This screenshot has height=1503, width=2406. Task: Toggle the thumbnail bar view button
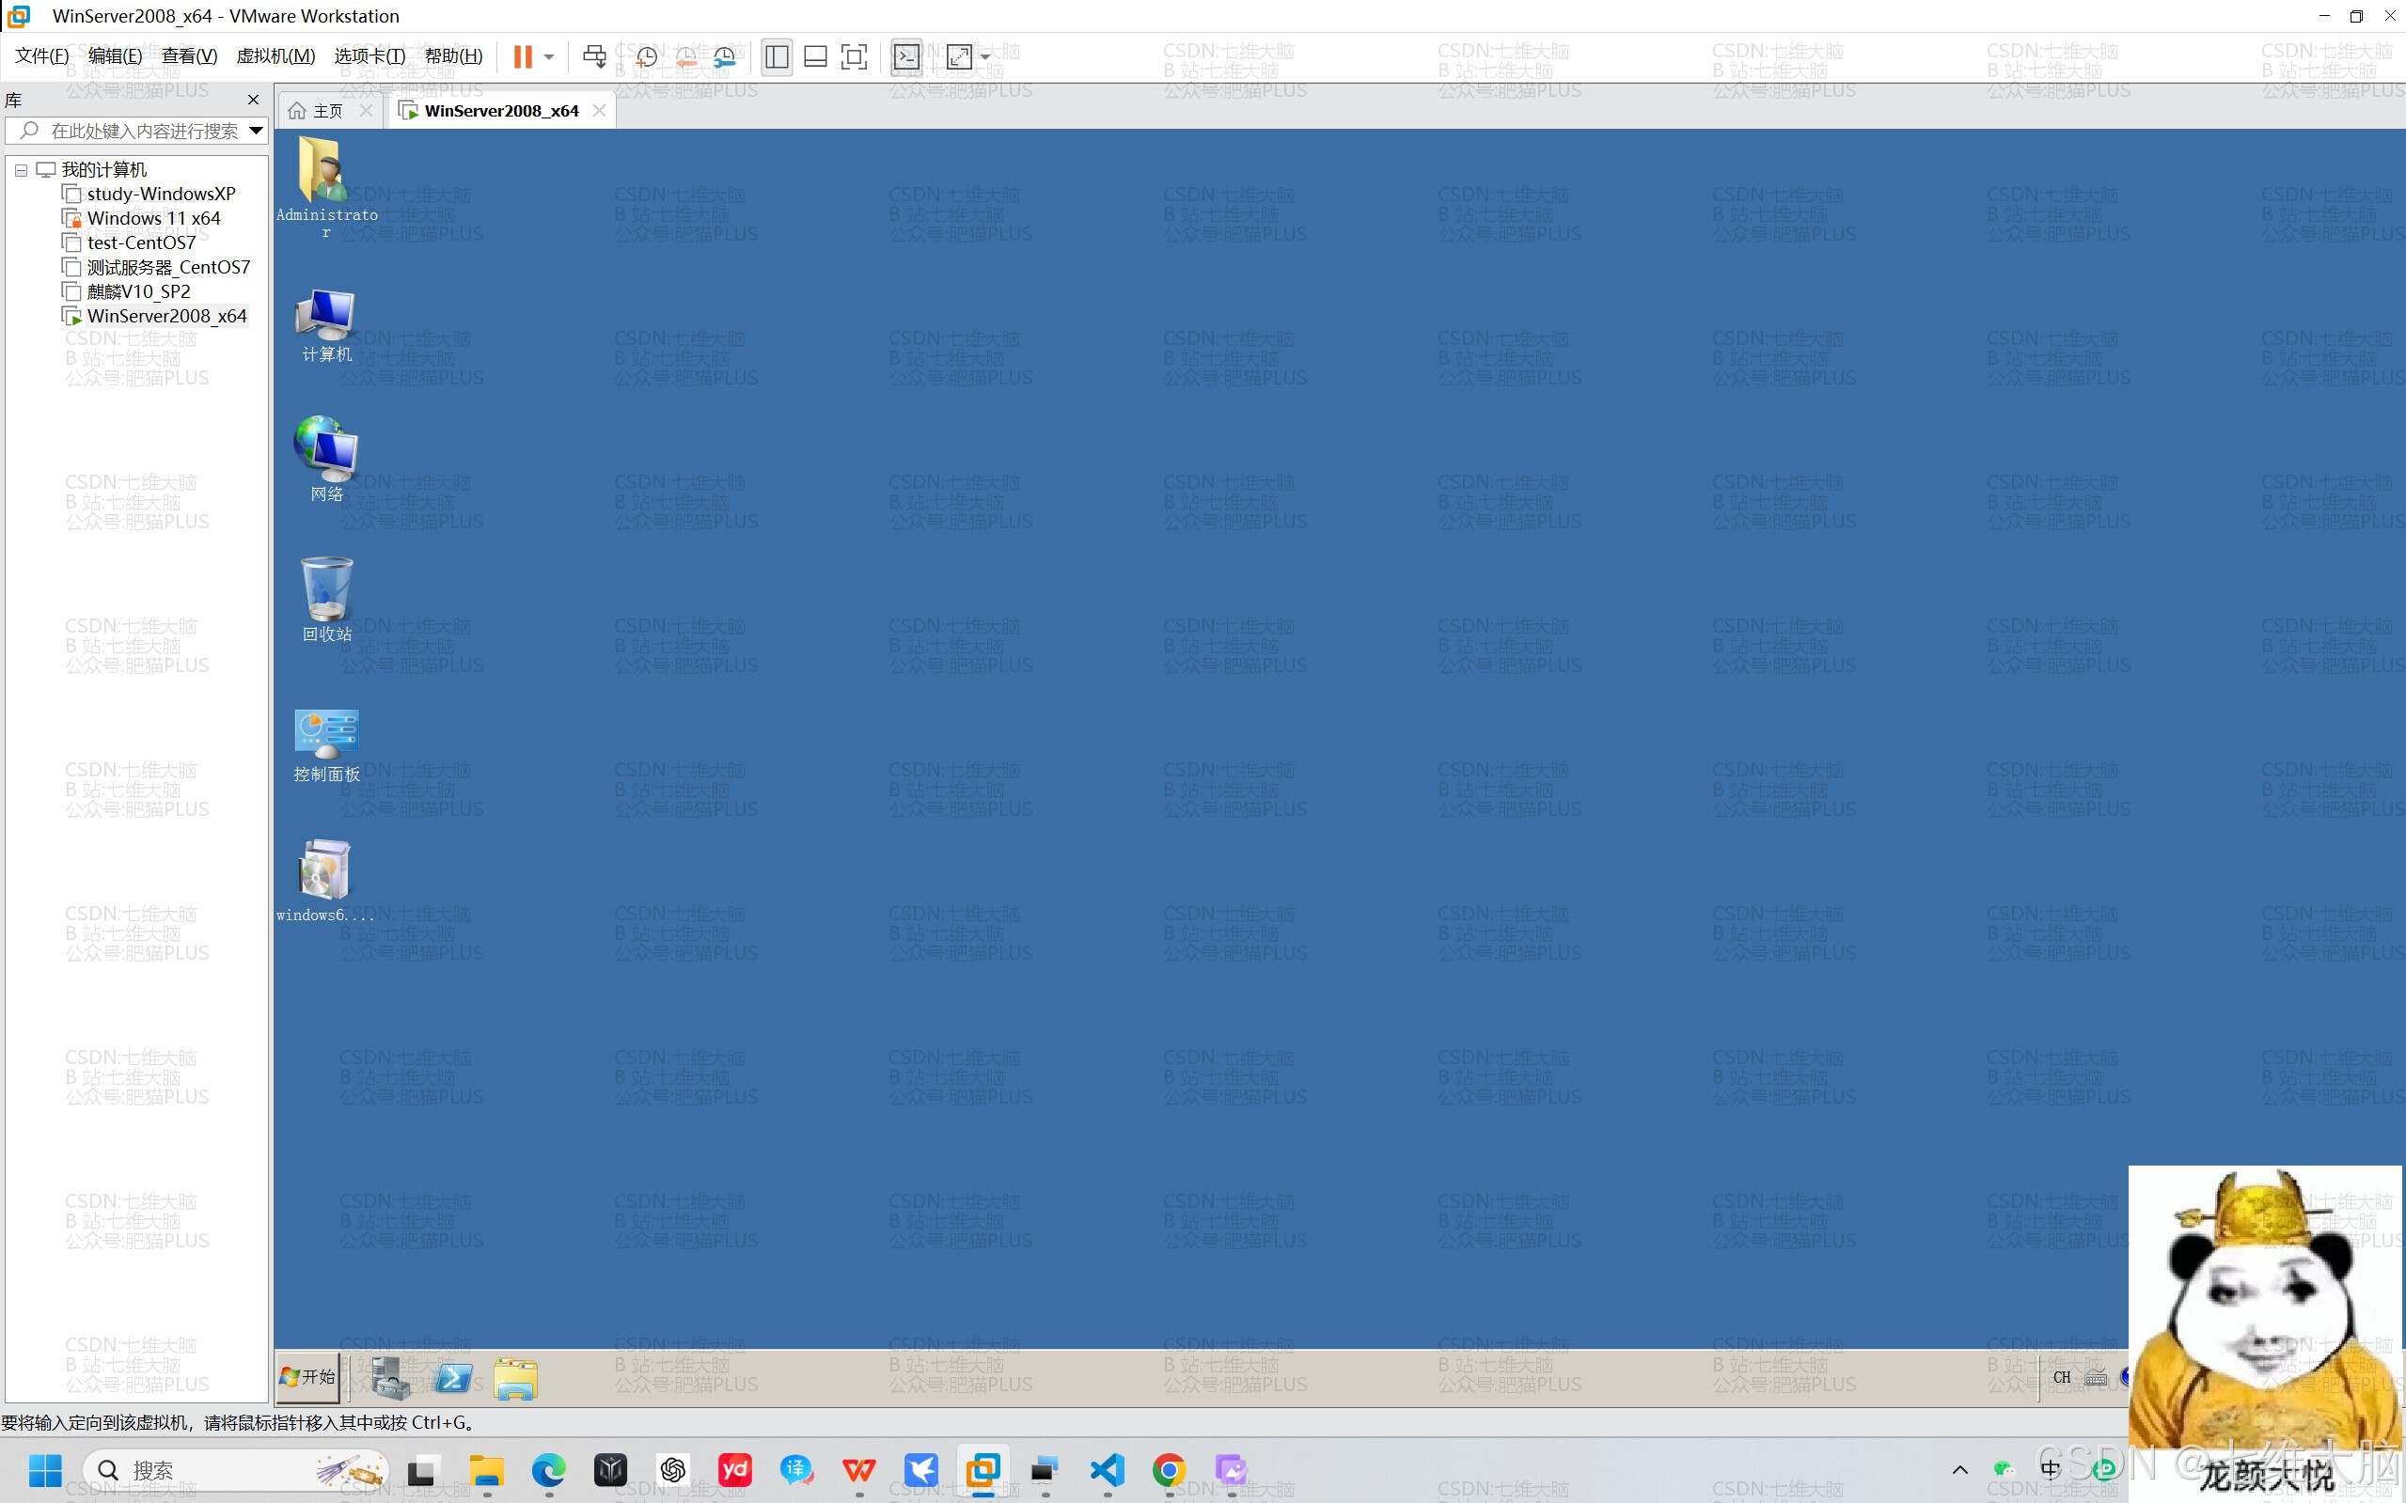point(815,56)
